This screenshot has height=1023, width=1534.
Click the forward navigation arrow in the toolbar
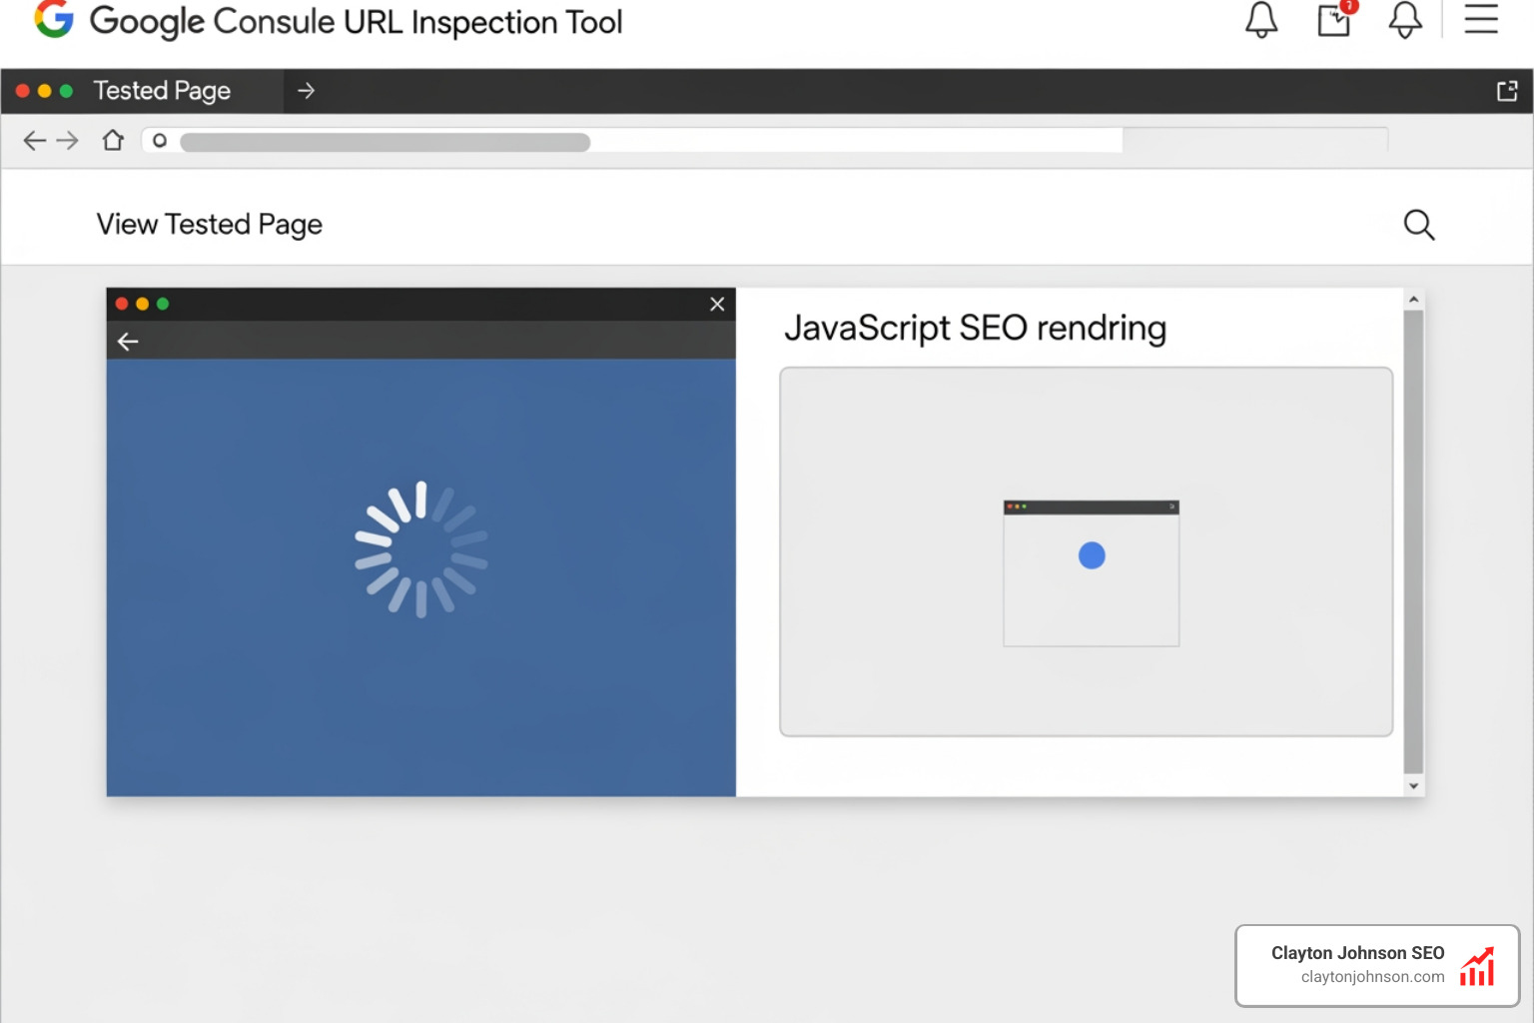click(67, 140)
